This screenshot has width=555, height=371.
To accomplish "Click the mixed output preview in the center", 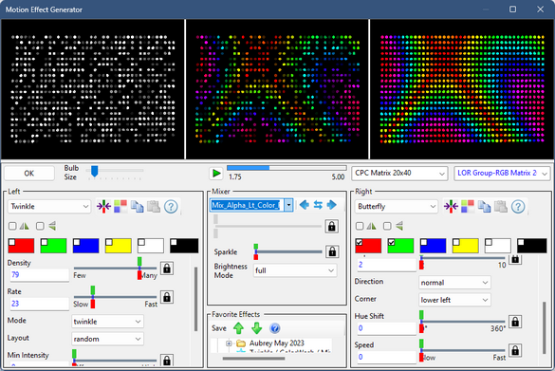I will pyautogui.click(x=277, y=89).
